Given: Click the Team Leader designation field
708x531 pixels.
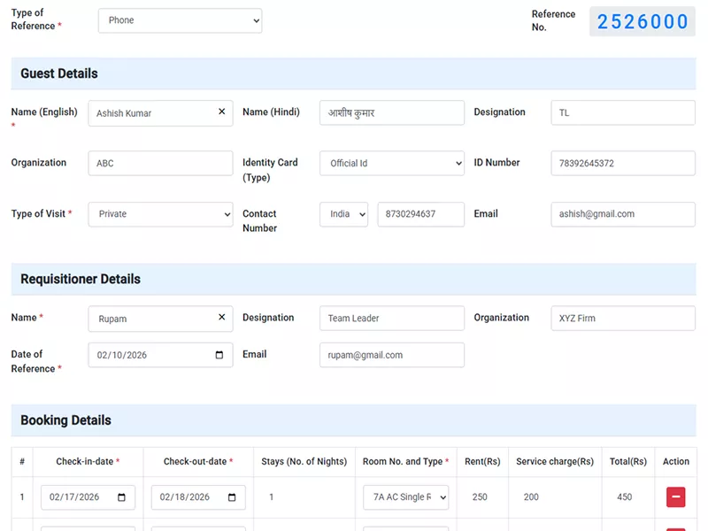Looking at the screenshot, I should coord(392,319).
